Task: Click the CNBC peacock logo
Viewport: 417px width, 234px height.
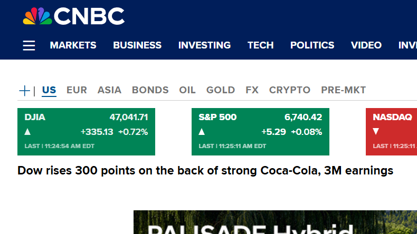Action: click(x=74, y=16)
